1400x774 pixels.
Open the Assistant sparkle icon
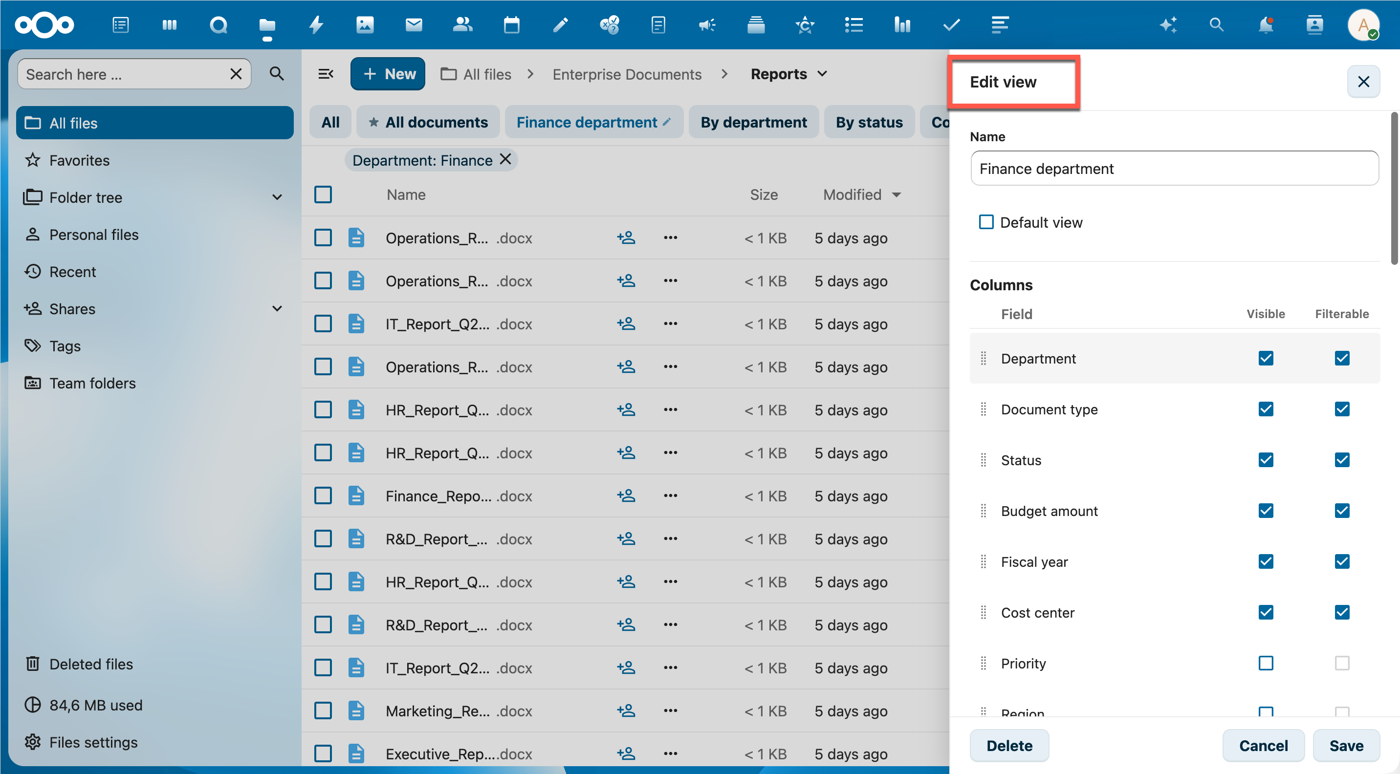click(1168, 25)
